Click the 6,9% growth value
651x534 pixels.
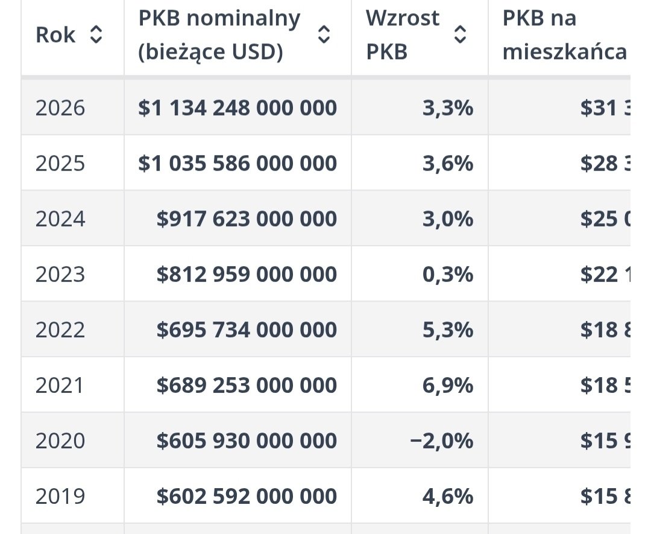[x=448, y=385]
